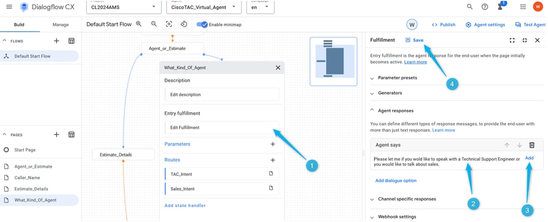The height and width of the screenshot is (222, 548).
Task: Click Publish button
Action: 444,25
